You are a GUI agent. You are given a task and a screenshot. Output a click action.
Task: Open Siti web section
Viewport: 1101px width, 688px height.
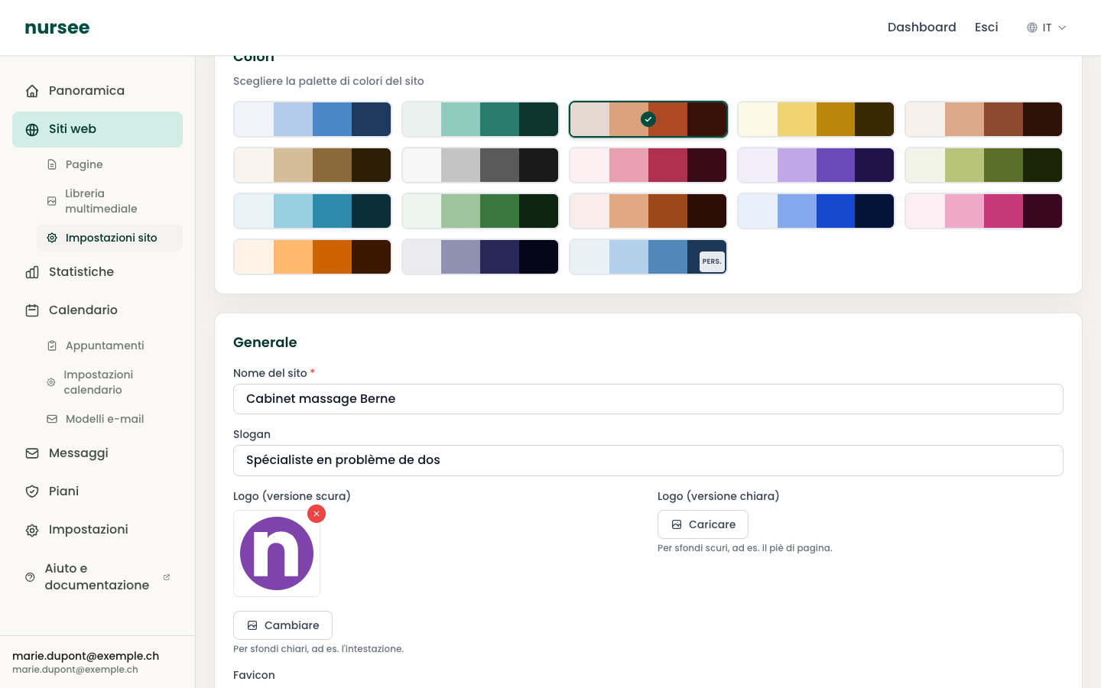click(97, 129)
